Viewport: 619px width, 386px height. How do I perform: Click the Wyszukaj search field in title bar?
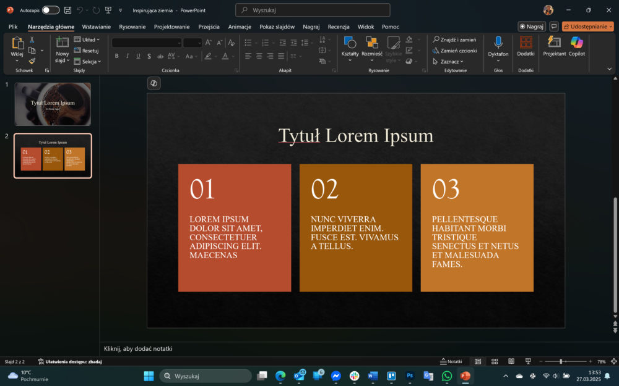313,10
